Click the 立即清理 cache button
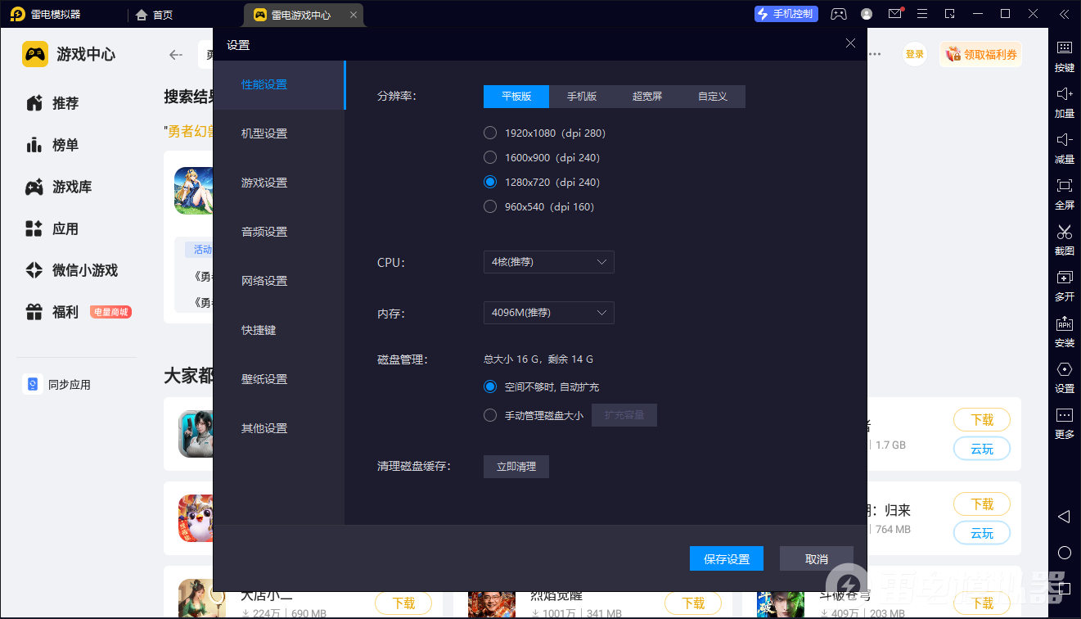1081x619 pixels. click(x=516, y=467)
